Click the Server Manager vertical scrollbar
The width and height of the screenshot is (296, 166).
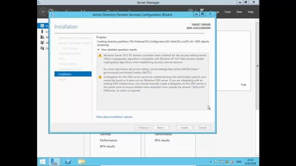257,66
